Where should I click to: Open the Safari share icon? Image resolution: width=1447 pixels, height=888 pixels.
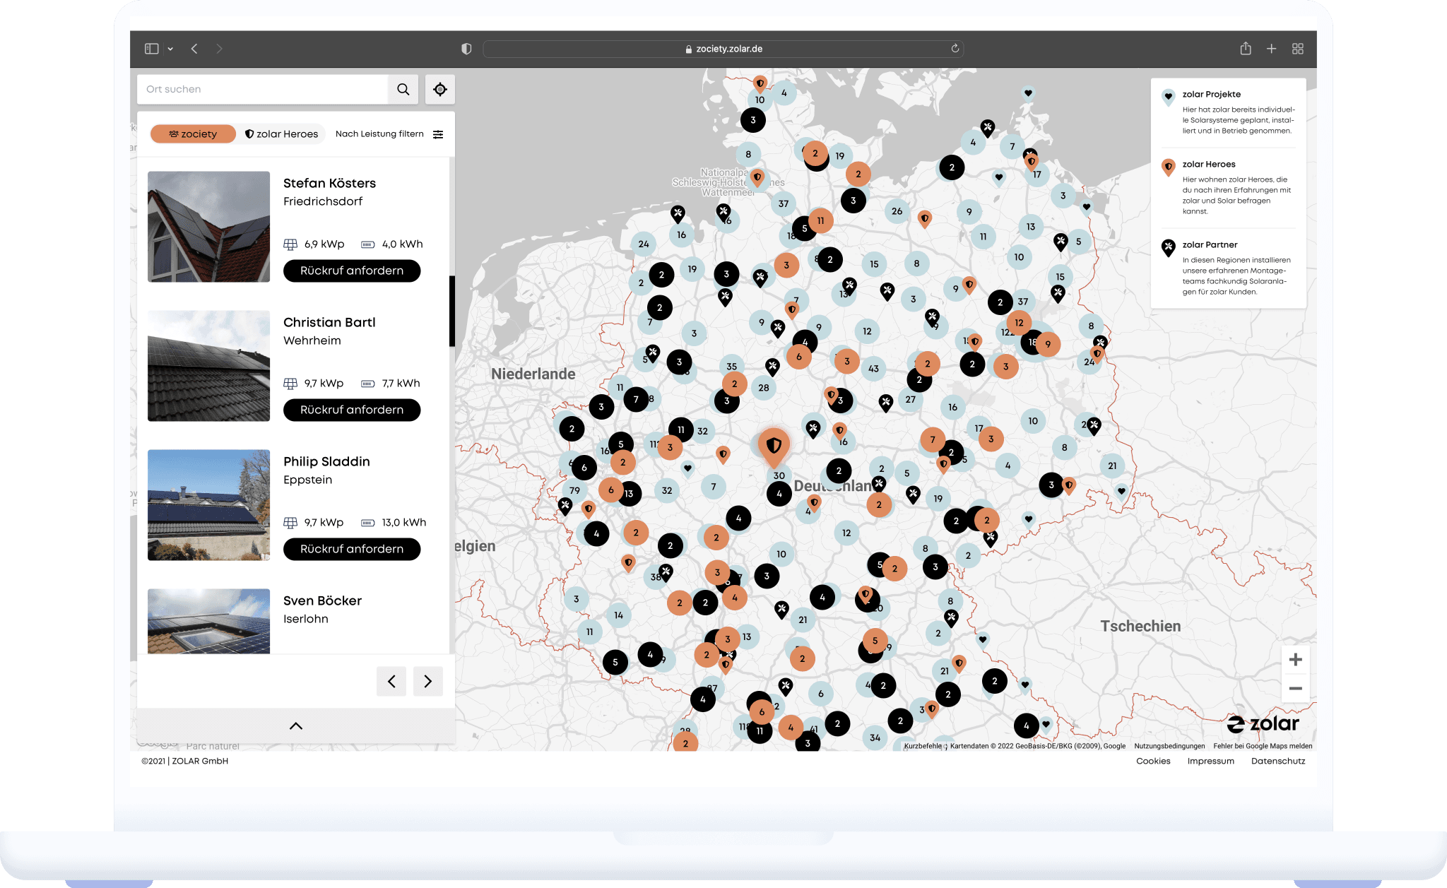tap(1246, 49)
